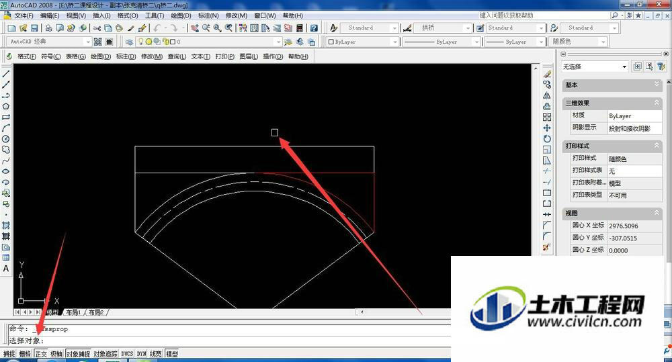Toggle DUCS in status bar

click(x=127, y=354)
